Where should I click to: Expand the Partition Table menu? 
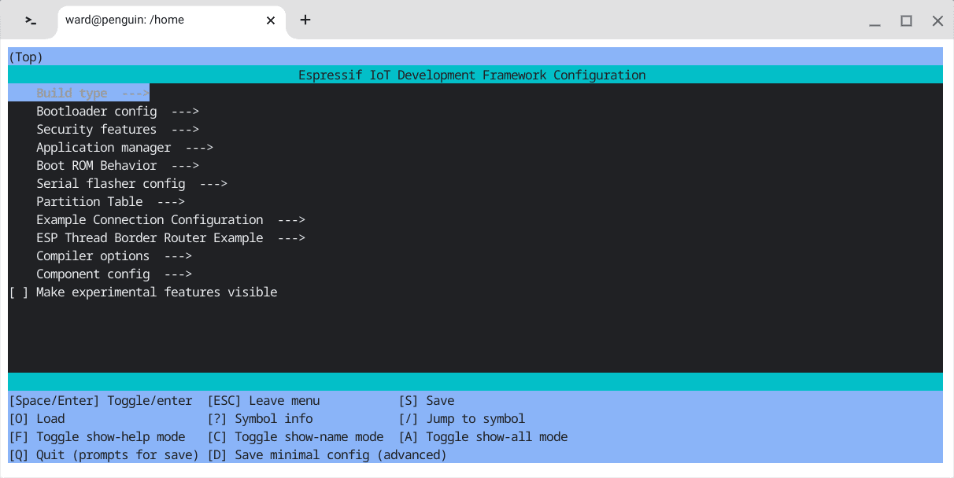click(x=110, y=202)
